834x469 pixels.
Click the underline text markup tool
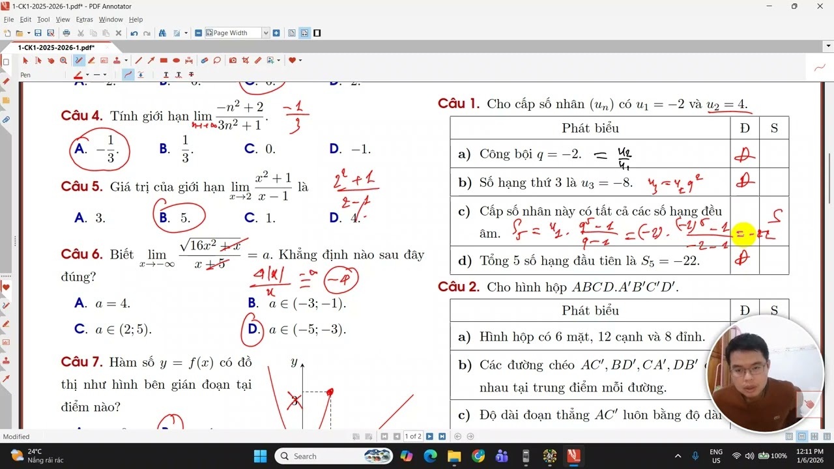coord(166,74)
